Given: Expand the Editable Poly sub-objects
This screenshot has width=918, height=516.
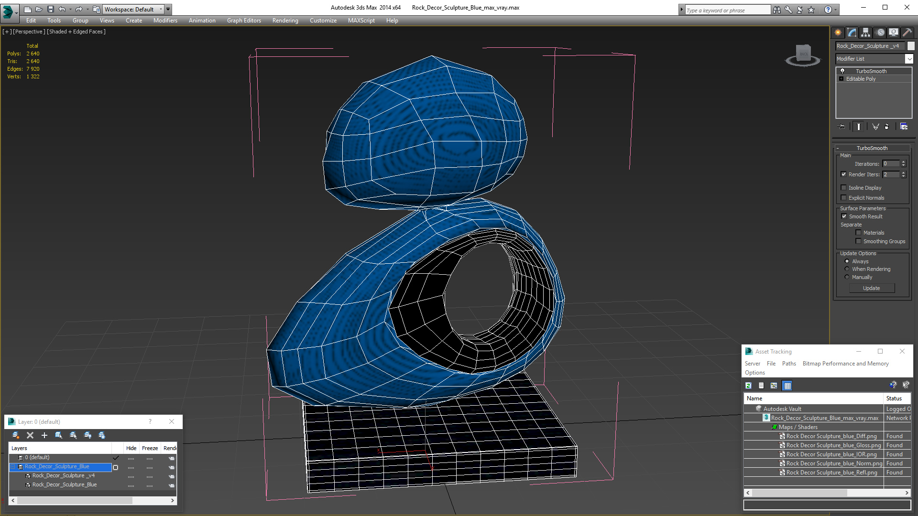Looking at the screenshot, I should (841, 79).
